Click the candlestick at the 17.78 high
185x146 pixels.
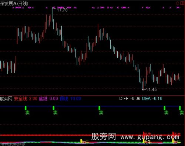(52, 14)
